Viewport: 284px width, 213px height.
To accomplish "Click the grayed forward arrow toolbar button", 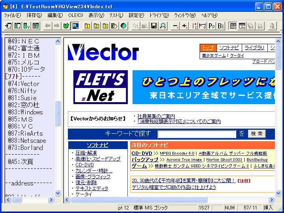I will tap(57, 26).
